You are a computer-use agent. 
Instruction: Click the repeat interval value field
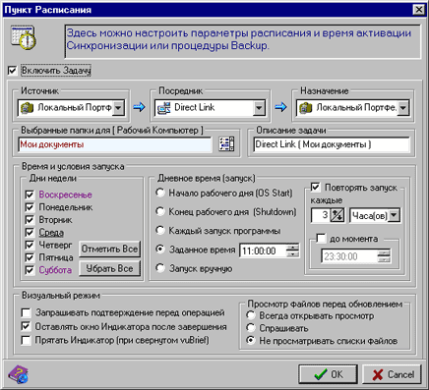click(x=321, y=215)
